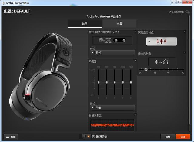The height and width of the screenshot is (142, 194).
Task: Click the orange 保存 save button
Action: [183, 137]
